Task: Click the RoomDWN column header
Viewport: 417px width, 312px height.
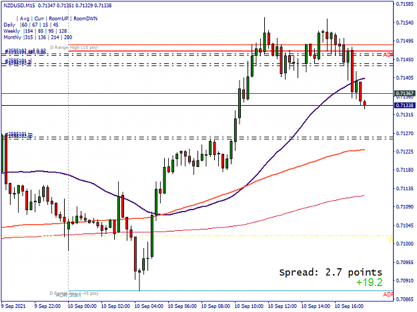Action: click(85, 19)
